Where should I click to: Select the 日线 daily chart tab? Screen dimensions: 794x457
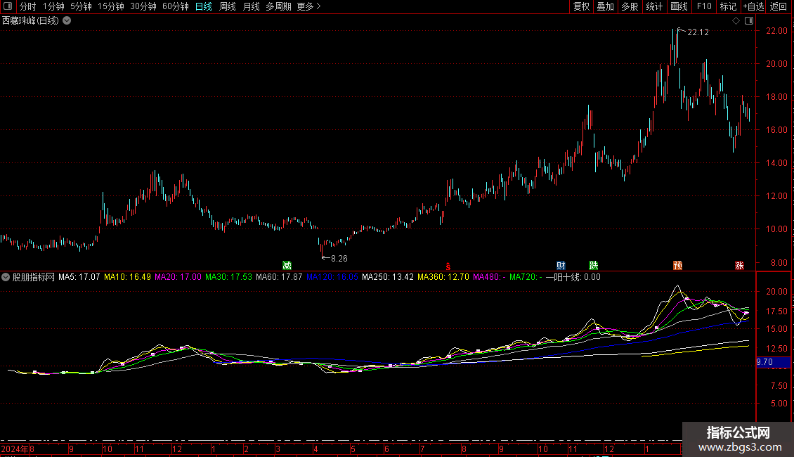click(x=204, y=6)
